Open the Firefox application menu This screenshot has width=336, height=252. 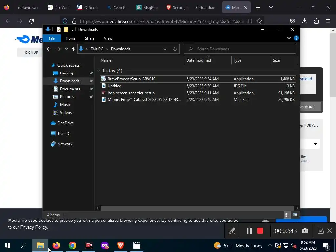coord(328,21)
